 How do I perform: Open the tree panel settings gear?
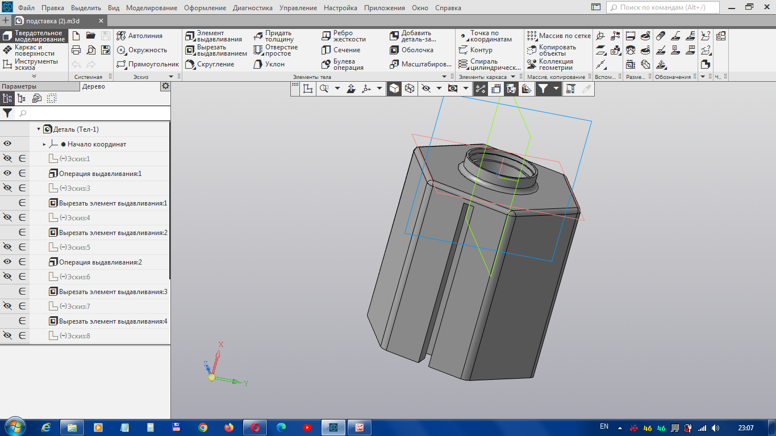[x=165, y=86]
